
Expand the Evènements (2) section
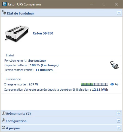(x=119, y=113)
